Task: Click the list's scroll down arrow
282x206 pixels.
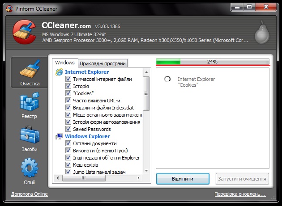Action: pyautogui.click(x=146, y=170)
